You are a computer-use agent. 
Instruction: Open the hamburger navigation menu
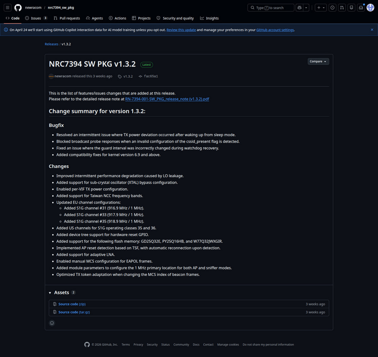8,8
